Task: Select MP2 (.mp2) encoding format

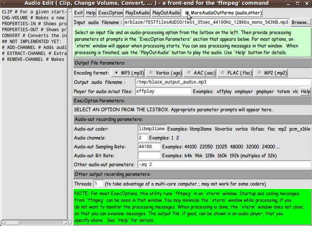Action: [x=271, y=73]
